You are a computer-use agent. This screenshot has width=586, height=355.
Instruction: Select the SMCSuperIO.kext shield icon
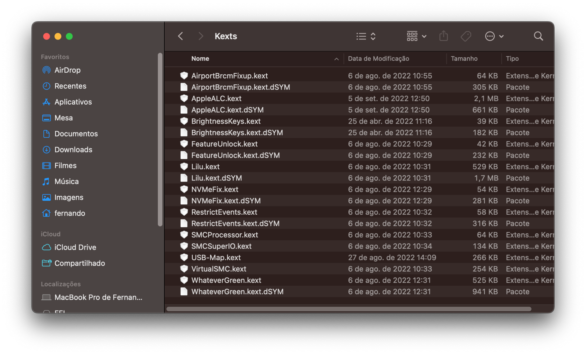point(184,246)
